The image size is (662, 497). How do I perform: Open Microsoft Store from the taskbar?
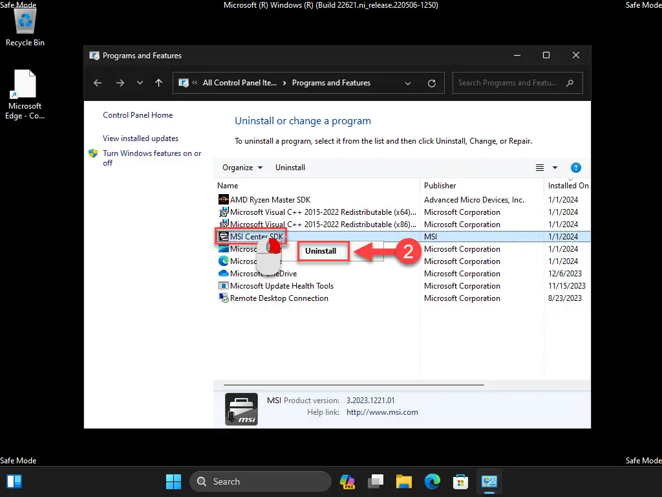[x=460, y=481]
